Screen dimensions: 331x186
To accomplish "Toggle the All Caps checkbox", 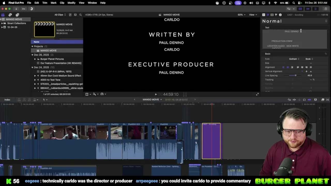I will (310, 91).
